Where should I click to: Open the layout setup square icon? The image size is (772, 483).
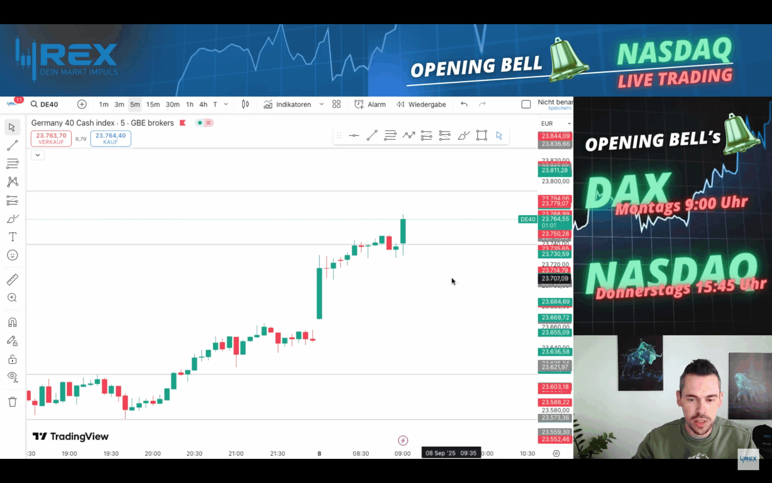coord(526,104)
